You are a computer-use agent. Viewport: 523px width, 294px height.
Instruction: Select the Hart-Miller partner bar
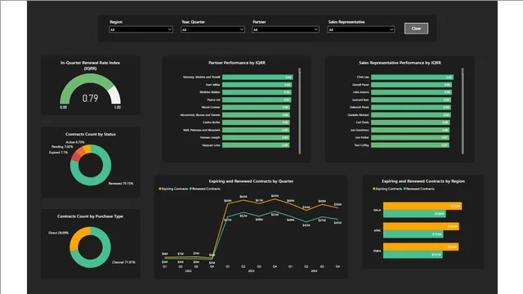coord(257,85)
